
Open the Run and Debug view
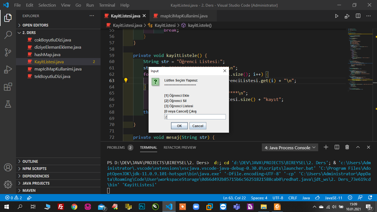[x=8, y=70]
